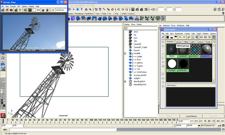
Task: Open the Hypershade Bookmarks menu
Action: [179, 34]
